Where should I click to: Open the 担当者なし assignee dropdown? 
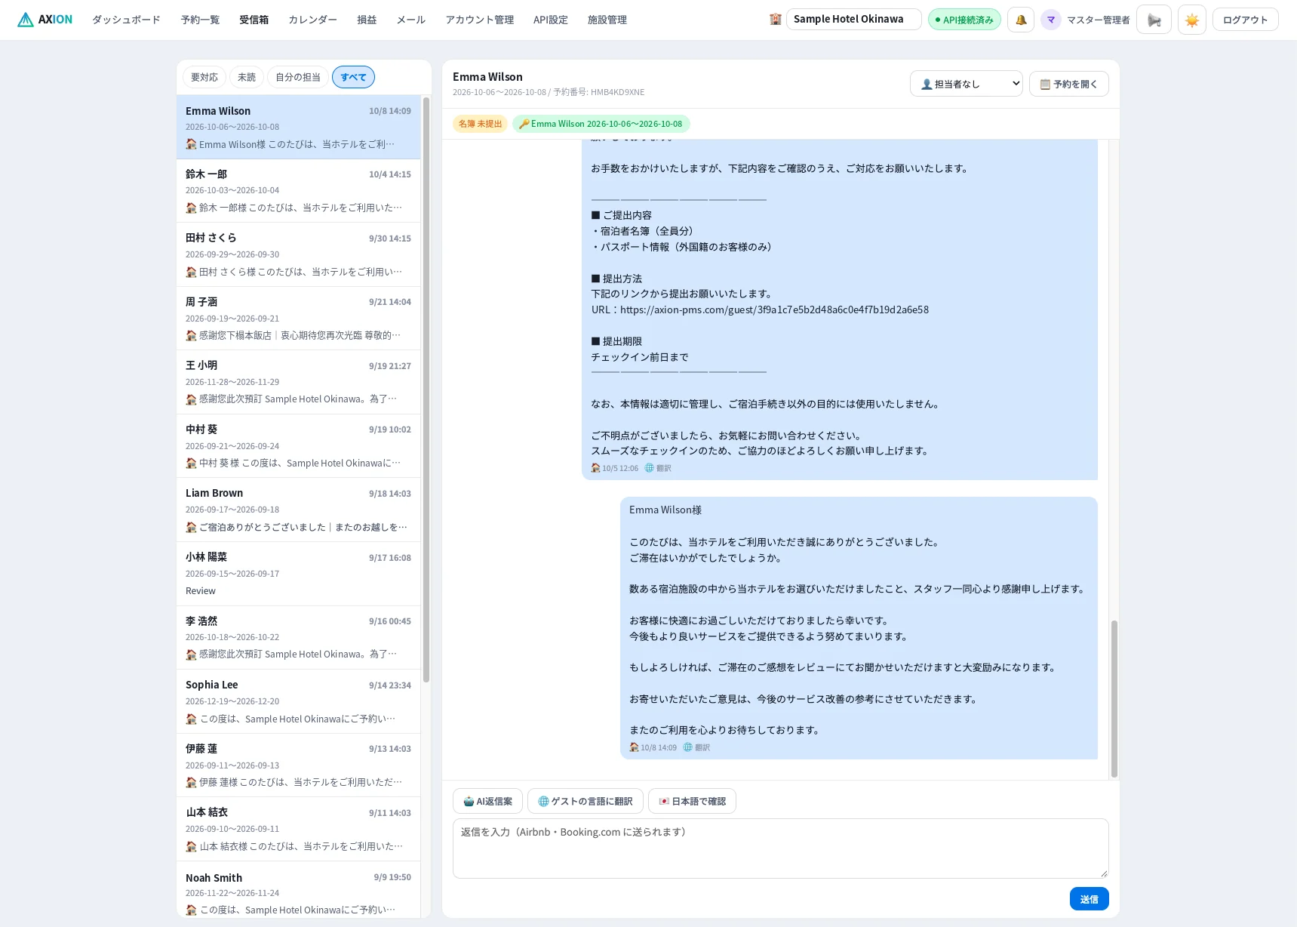click(967, 84)
